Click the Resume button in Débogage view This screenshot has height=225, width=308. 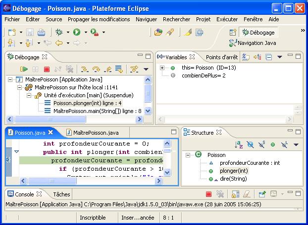pyautogui.click(x=23, y=70)
